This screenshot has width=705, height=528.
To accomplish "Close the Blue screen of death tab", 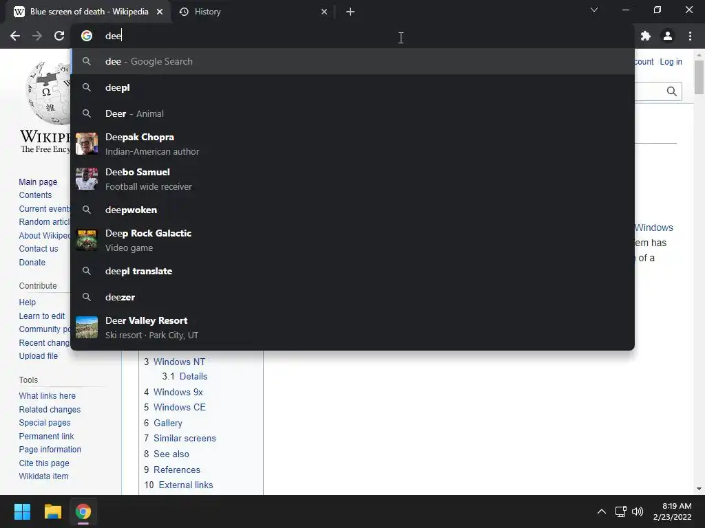I will pos(160,12).
